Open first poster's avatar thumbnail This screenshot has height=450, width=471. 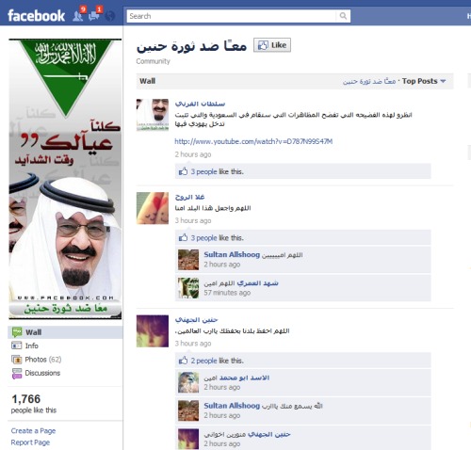(153, 115)
